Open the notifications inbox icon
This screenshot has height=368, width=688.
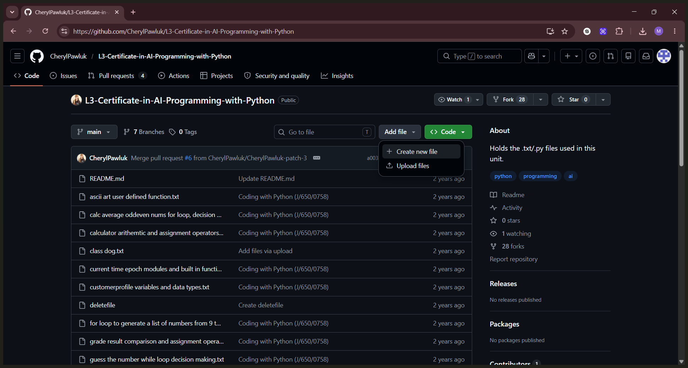tap(646, 56)
